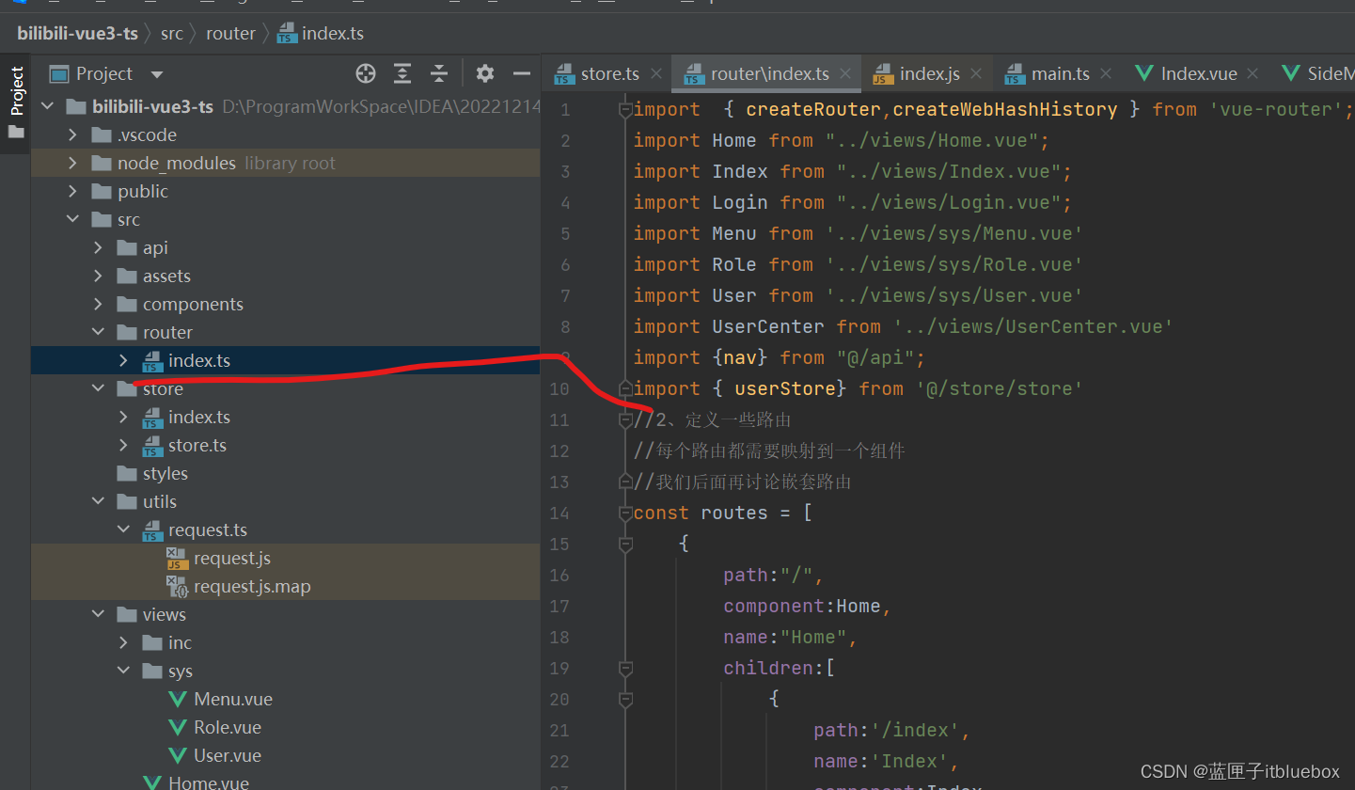Click the src breadcrumb in navigation bar
This screenshot has height=790, width=1355.
point(171,34)
